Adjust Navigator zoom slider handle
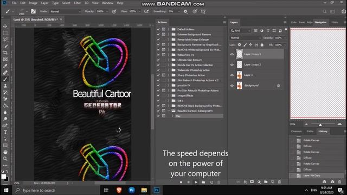This screenshot has height=195, width=347. tap(320, 125)
